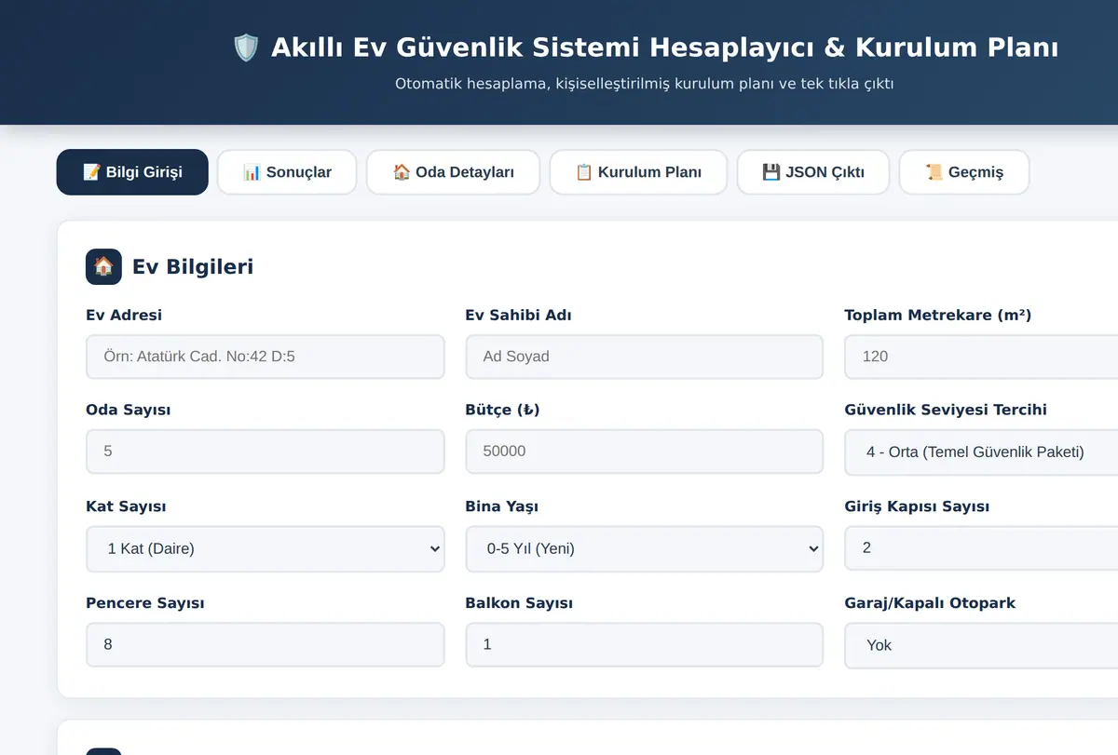Click the subtitle Otomatik hesaplama text

pos(645,84)
